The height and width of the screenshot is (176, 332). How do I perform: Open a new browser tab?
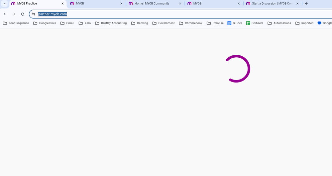[x=306, y=4]
